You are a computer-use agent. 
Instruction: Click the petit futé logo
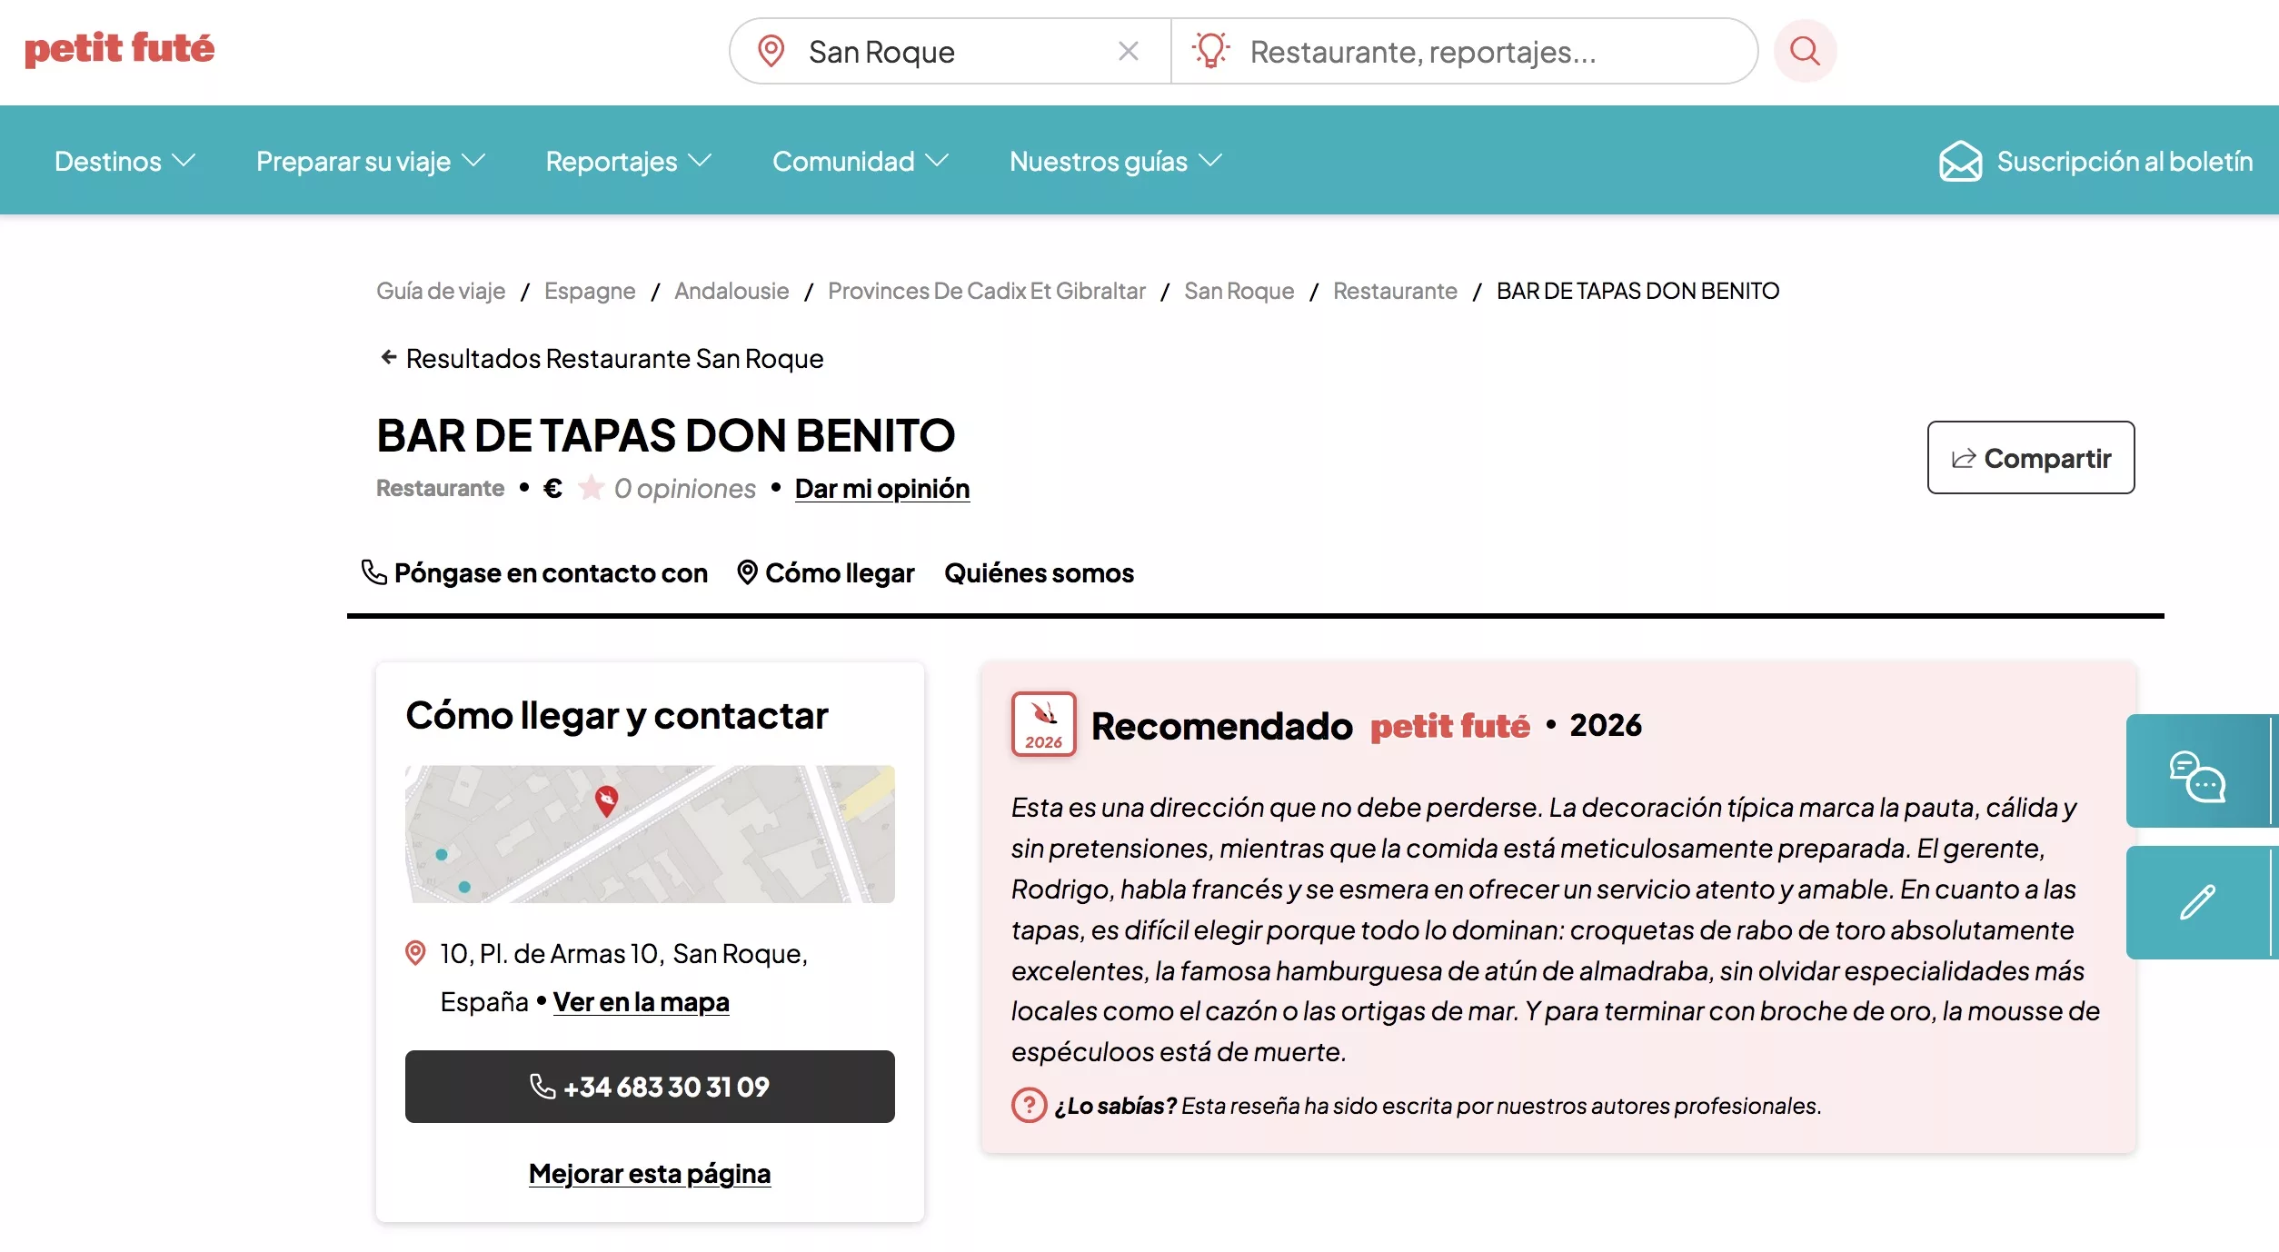pyautogui.click(x=119, y=49)
